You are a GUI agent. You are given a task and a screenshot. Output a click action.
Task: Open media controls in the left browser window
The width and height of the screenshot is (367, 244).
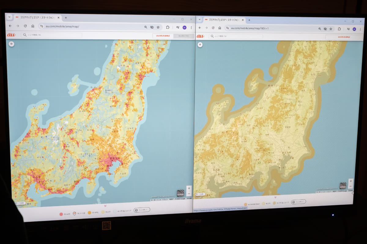pos(178,27)
